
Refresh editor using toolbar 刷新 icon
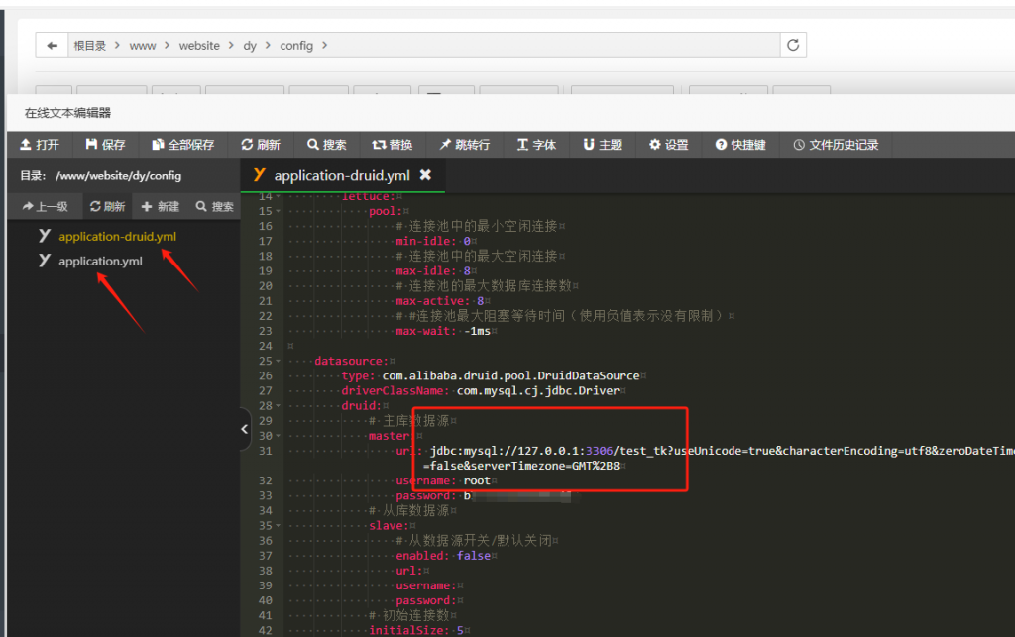click(x=261, y=145)
